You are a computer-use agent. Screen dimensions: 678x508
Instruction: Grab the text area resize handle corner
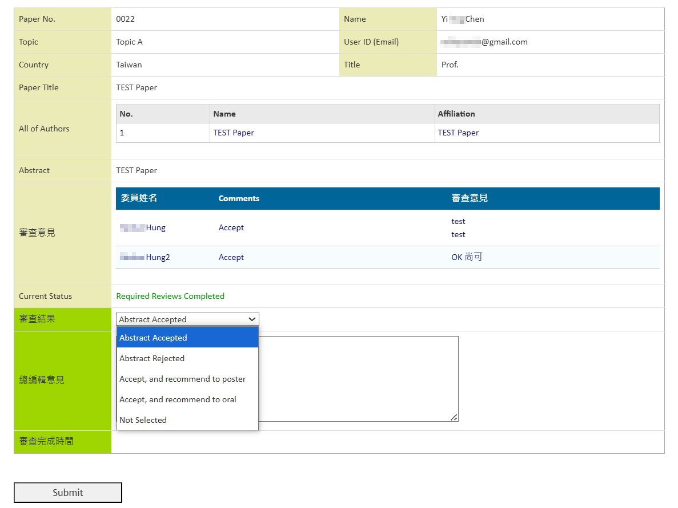(454, 418)
